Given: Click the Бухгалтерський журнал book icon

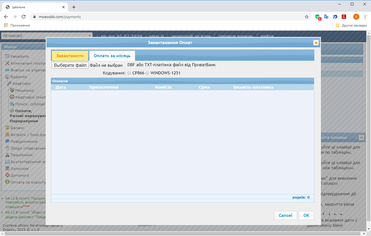Looking at the screenshot, I should (x=7, y=162).
